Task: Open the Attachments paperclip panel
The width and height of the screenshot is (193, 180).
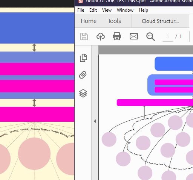Action: (83, 75)
